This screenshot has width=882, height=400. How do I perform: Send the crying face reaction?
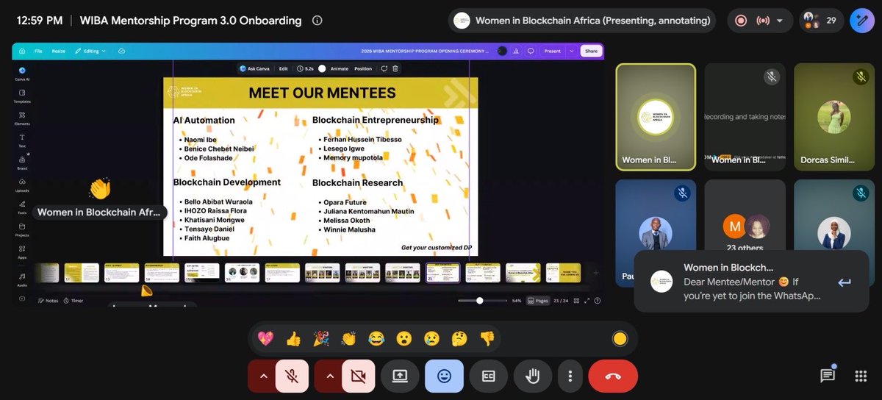point(431,339)
